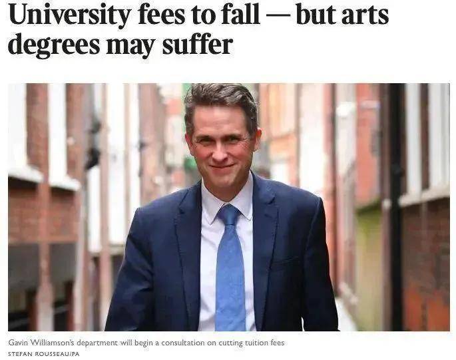The image size is (456, 360).
Task: Open the main article photo
Action: click(229, 207)
